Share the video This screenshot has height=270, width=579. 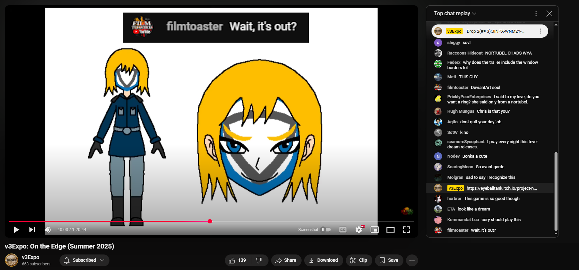click(x=286, y=260)
